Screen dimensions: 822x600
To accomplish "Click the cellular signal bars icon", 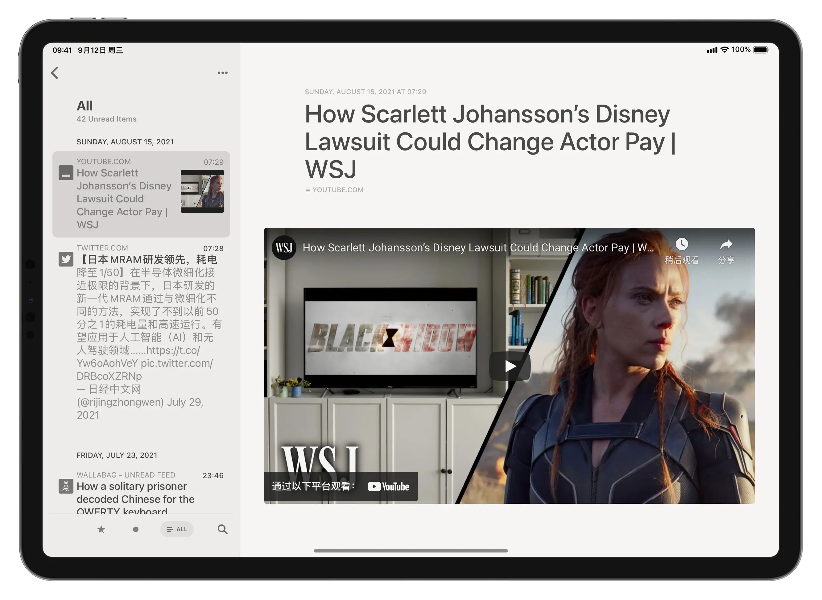I will click(712, 50).
